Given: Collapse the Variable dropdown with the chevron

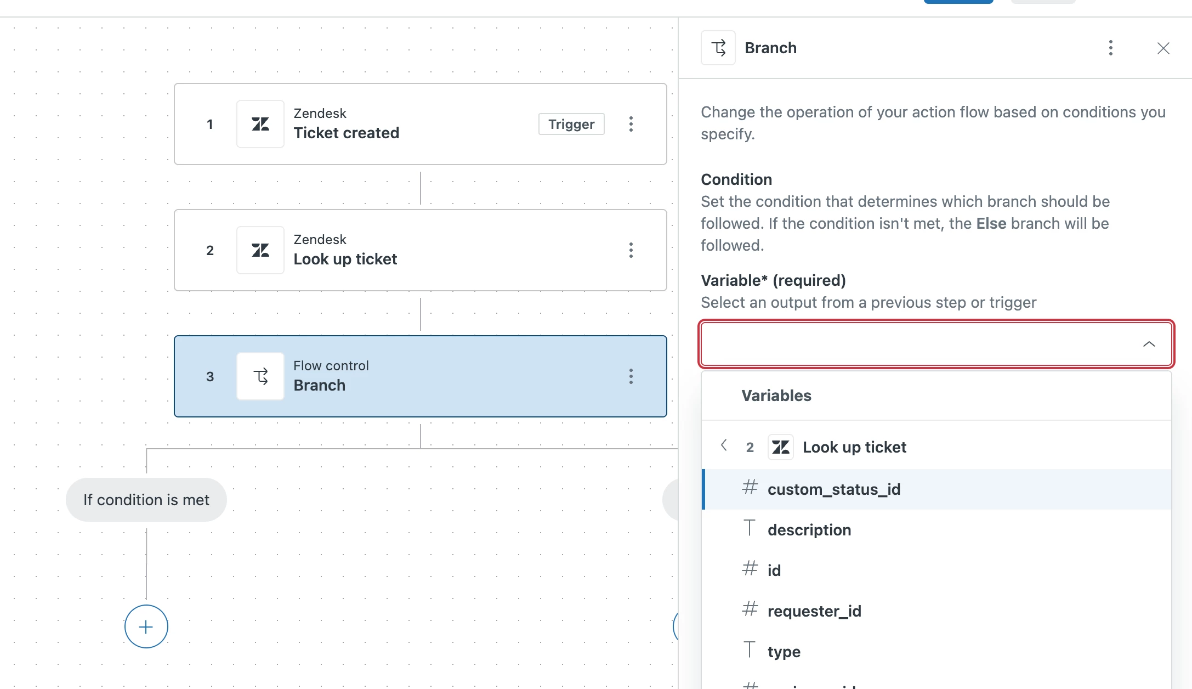Looking at the screenshot, I should [x=1149, y=344].
